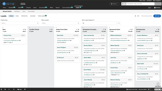Switch to the Lead Insights tab
The height and width of the screenshot is (91, 162).
(x=31, y=11)
